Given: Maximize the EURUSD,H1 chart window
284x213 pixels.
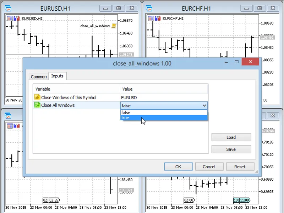Looking at the screenshot, I should click(119, 8).
